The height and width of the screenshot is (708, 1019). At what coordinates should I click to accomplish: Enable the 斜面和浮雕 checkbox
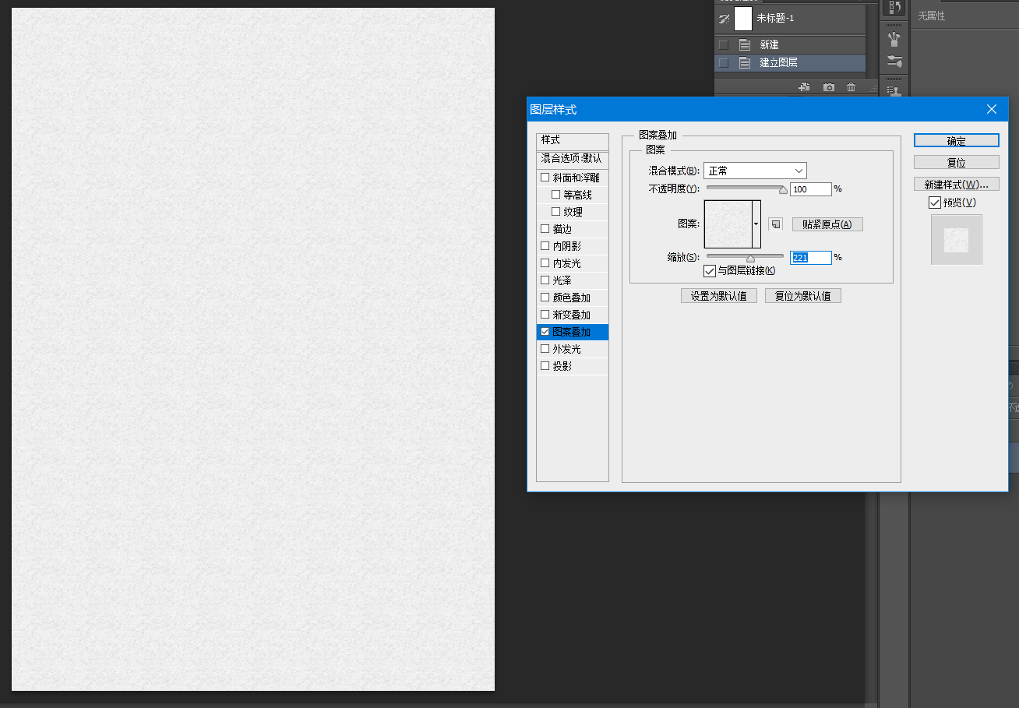coord(545,178)
